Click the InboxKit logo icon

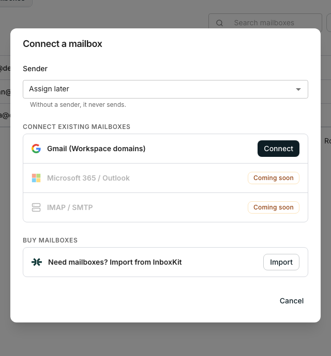click(37, 262)
